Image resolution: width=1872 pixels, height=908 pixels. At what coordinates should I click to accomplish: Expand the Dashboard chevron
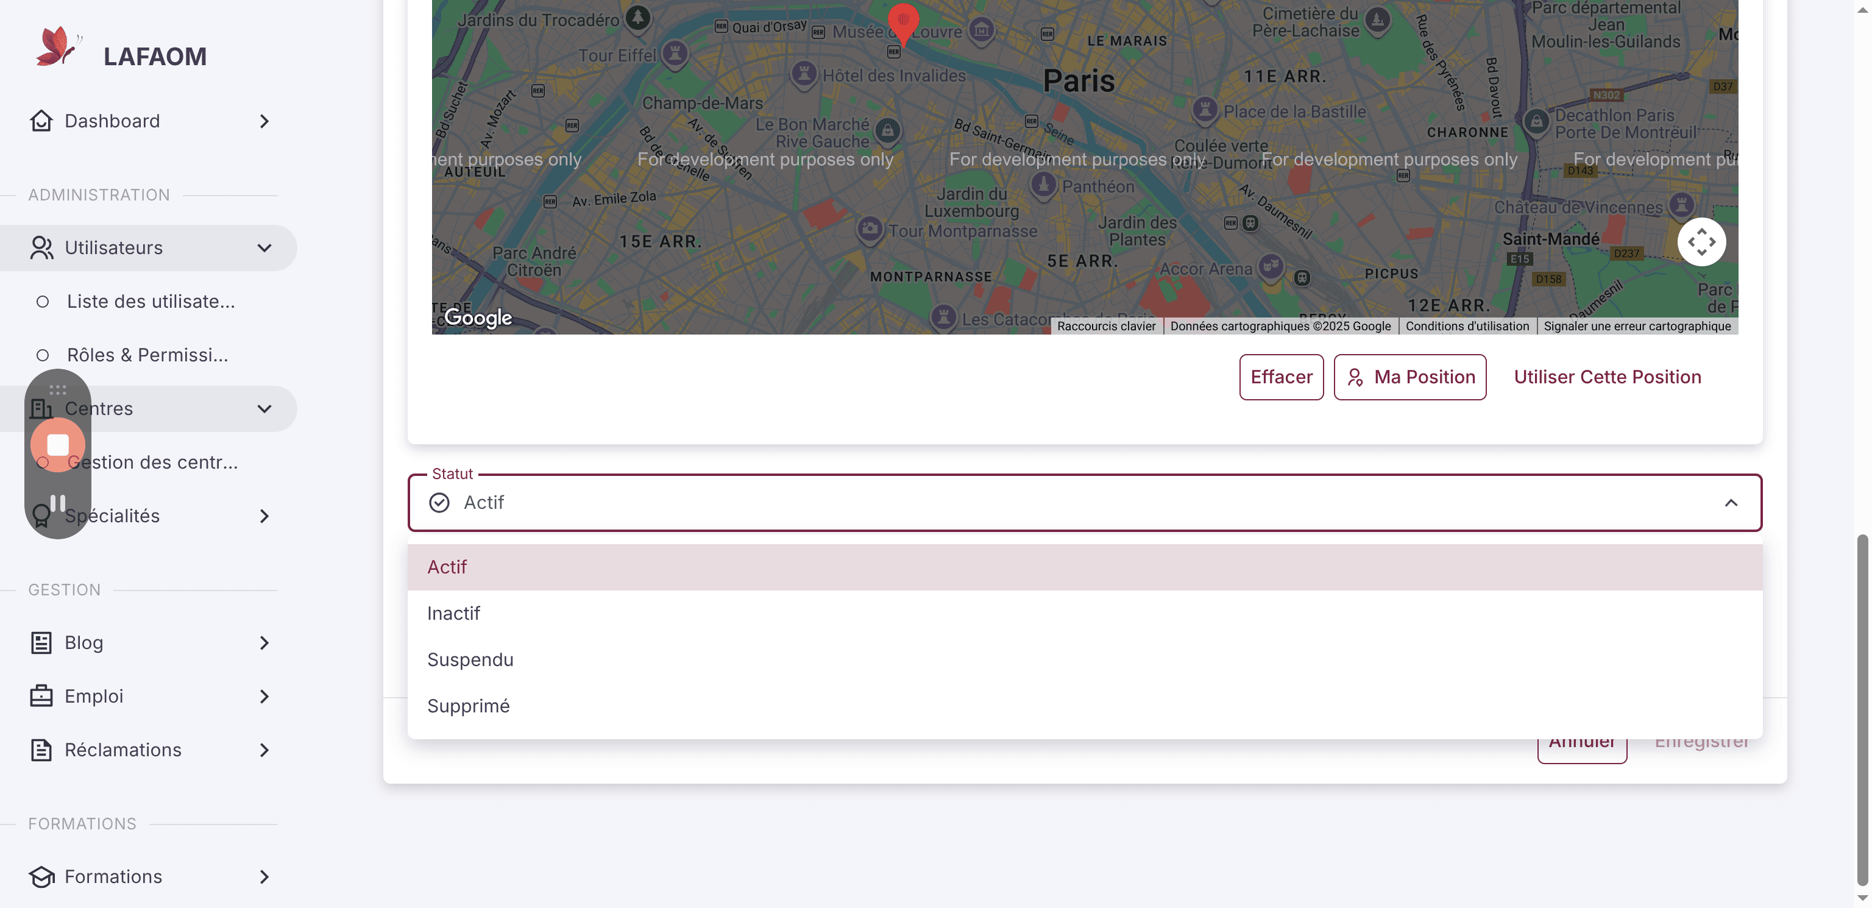point(264,121)
